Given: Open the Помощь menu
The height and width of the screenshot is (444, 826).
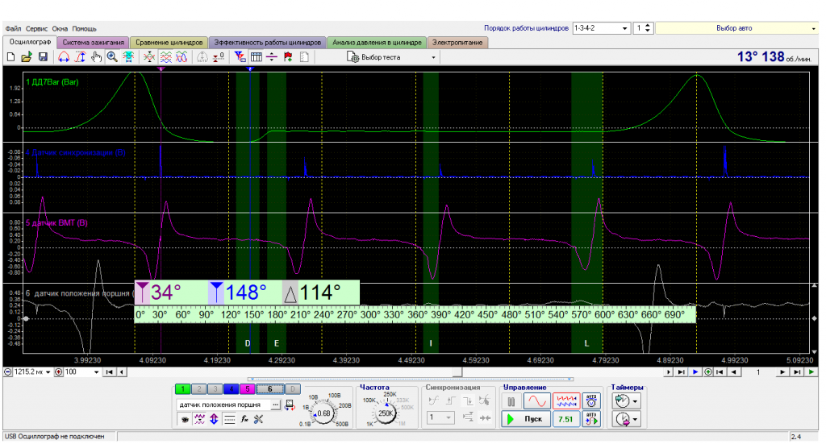Looking at the screenshot, I should point(84,28).
